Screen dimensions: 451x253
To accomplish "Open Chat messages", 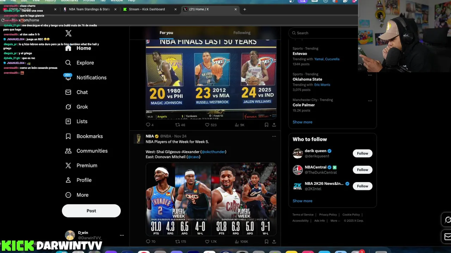I will pyautogui.click(x=76, y=92).
